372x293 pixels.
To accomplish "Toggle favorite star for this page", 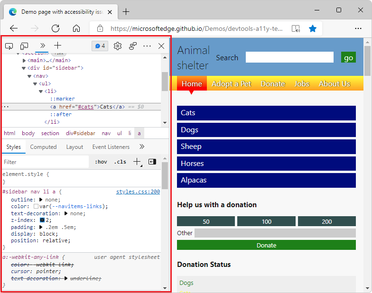I will pos(313,28).
